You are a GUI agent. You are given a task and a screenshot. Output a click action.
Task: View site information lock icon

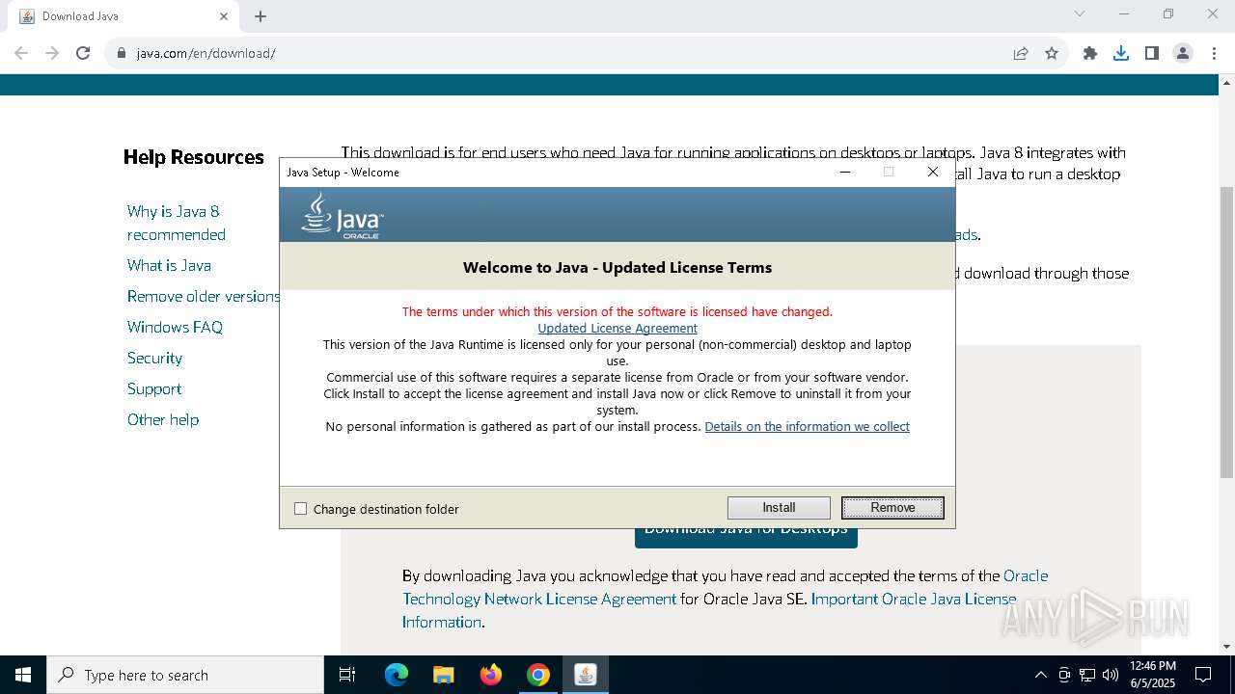click(122, 53)
